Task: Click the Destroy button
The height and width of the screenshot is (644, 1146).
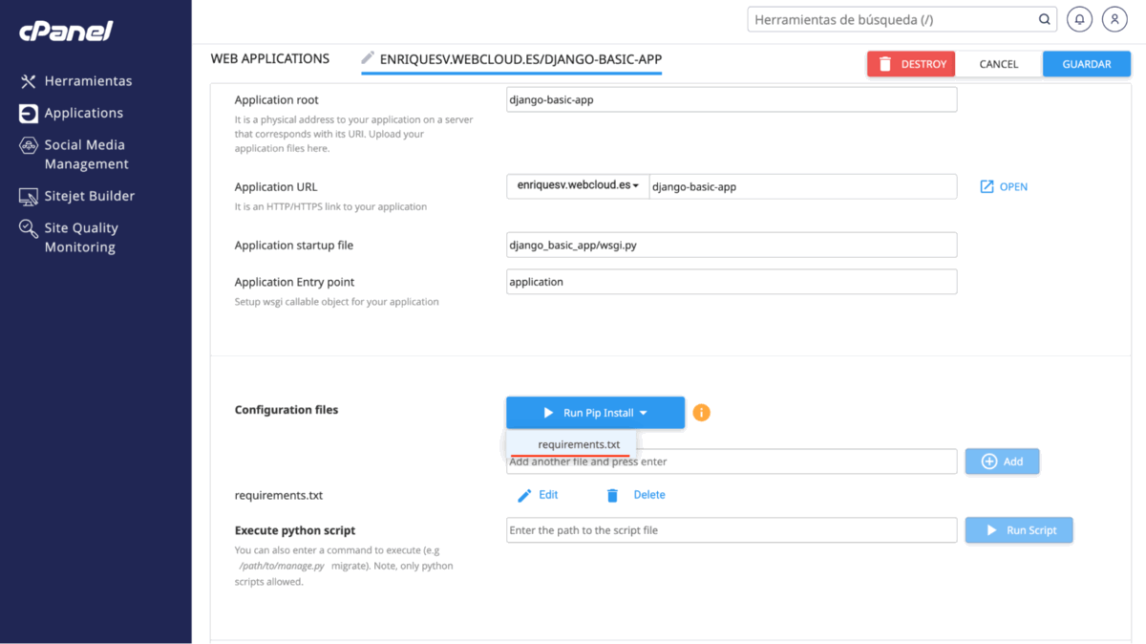Action: click(911, 64)
